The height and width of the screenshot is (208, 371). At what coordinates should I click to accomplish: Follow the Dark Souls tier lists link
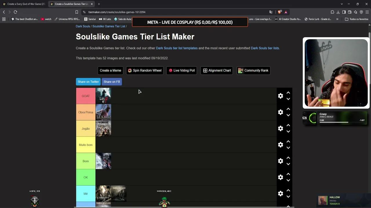tap(265, 48)
